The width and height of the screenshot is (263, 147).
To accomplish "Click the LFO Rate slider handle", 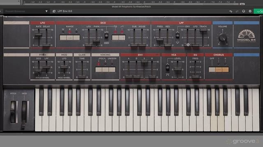I will [39, 35].
